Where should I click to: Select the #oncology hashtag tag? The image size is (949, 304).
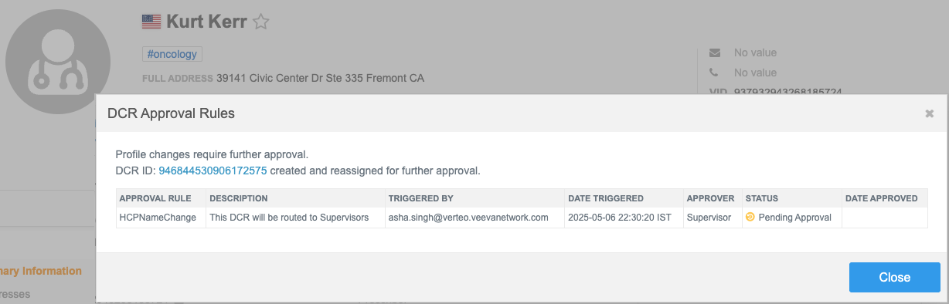point(172,54)
